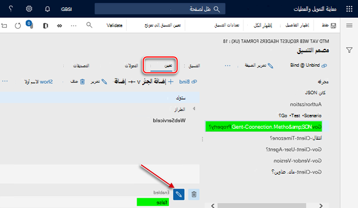Screen dimensions: 358x208
Task: Open the app launcher waffle icon
Action: 349,9
